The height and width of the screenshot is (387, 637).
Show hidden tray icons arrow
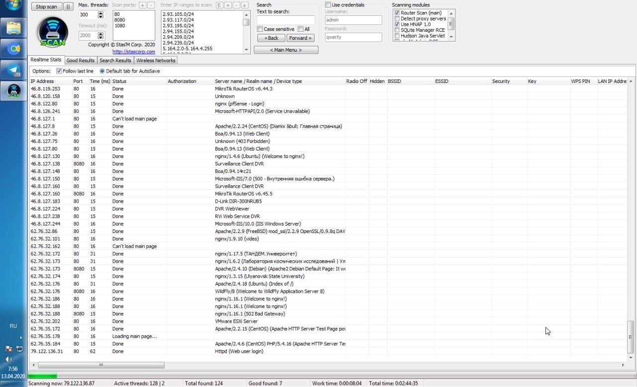pyautogui.click(x=21, y=338)
